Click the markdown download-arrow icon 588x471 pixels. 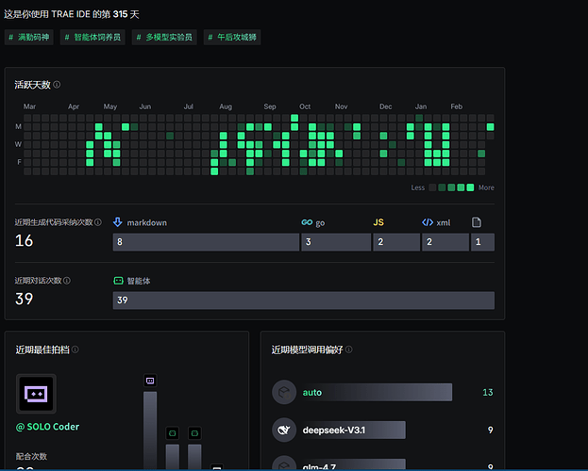click(118, 222)
